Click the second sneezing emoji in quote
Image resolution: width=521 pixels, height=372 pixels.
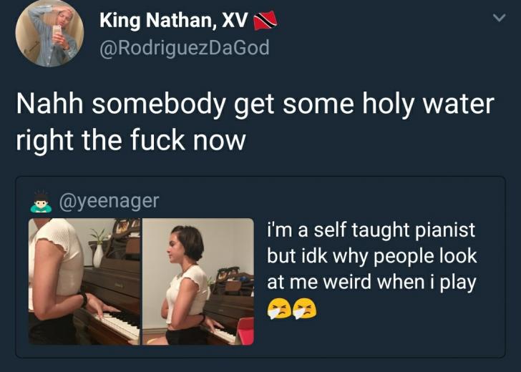pyautogui.click(x=304, y=308)
